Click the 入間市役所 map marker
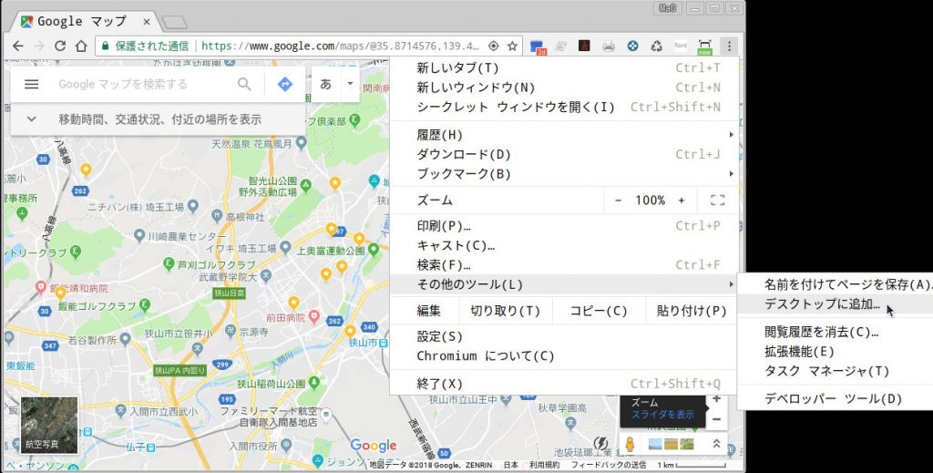933x473 pixels. (286, 445)
